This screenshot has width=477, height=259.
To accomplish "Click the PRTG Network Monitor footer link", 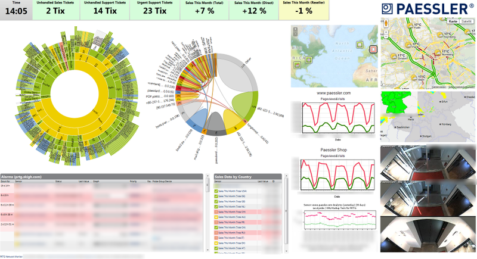I will (11, 257).
